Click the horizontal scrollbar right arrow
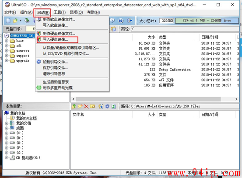The height and width of the screenshot is (178, 242). point(236,99)
